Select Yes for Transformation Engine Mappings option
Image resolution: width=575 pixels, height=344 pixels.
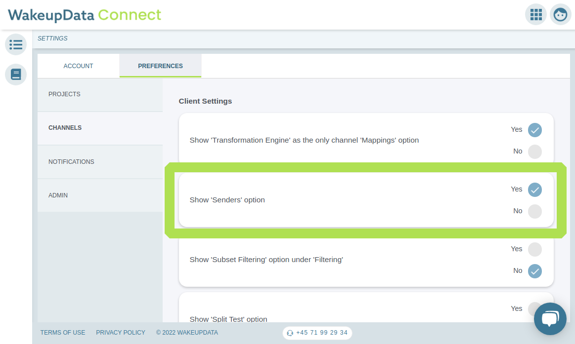pos(534,130)
